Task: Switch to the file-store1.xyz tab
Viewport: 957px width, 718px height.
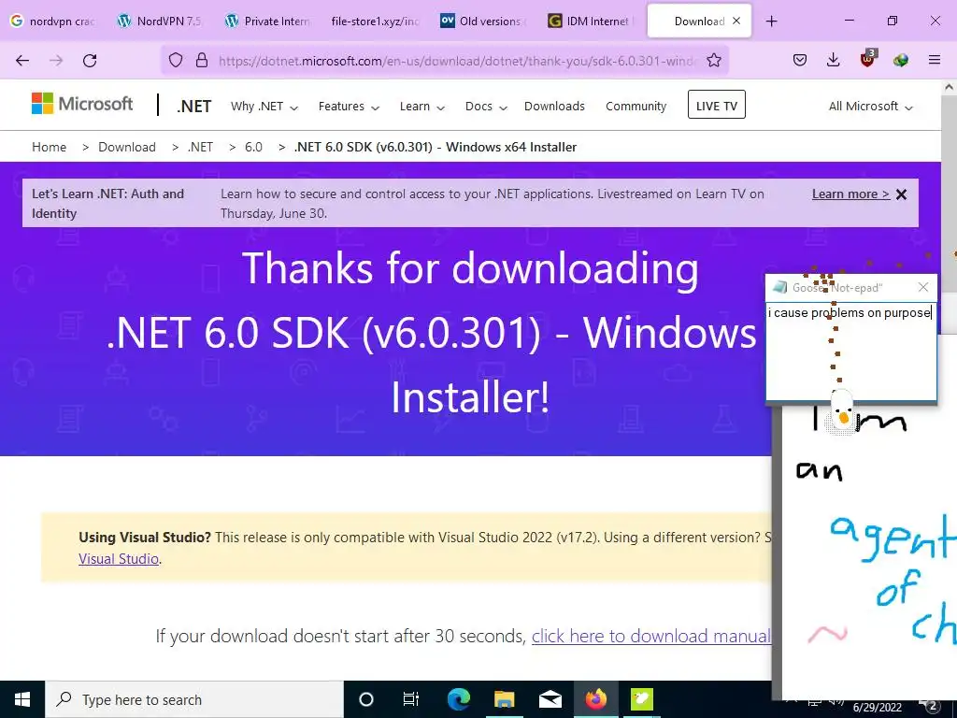Action: [376, 21]
